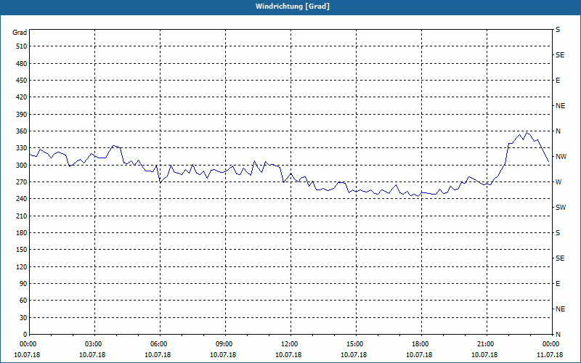Click the SW compass direction label
Screen dimensions: 581x363
[561, 208]
